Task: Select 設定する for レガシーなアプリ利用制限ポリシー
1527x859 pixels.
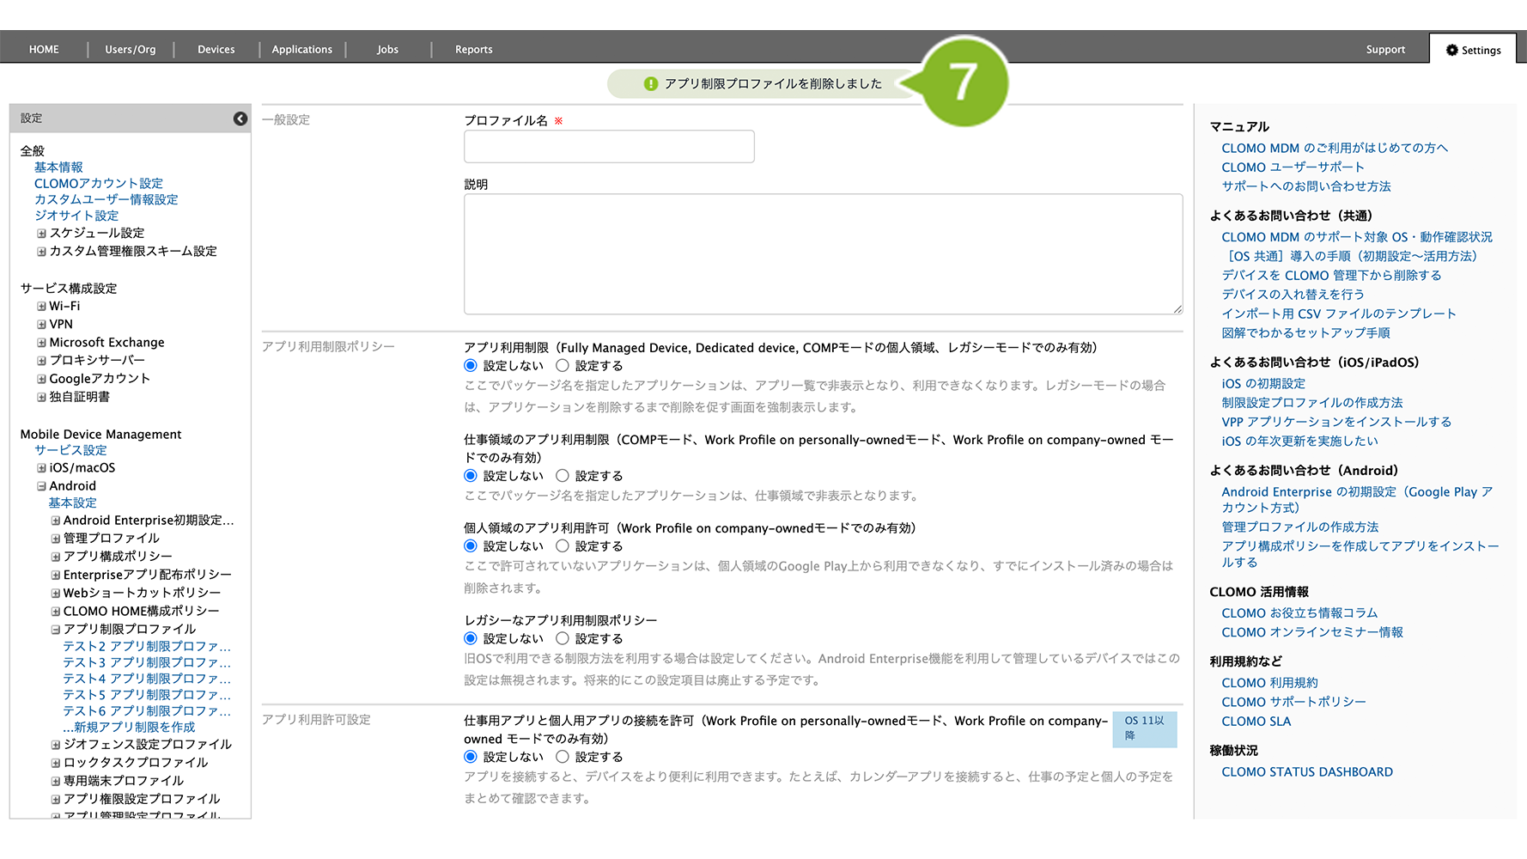Action: pyautogui.click(x=563, y=639)
